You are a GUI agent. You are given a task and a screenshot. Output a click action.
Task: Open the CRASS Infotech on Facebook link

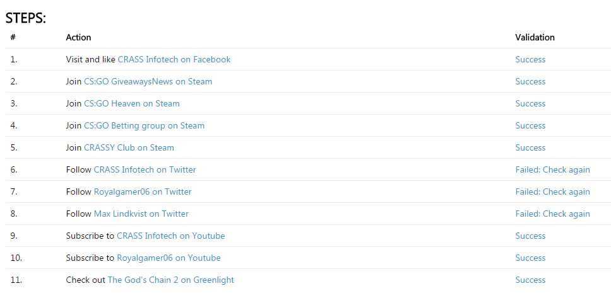174,59
